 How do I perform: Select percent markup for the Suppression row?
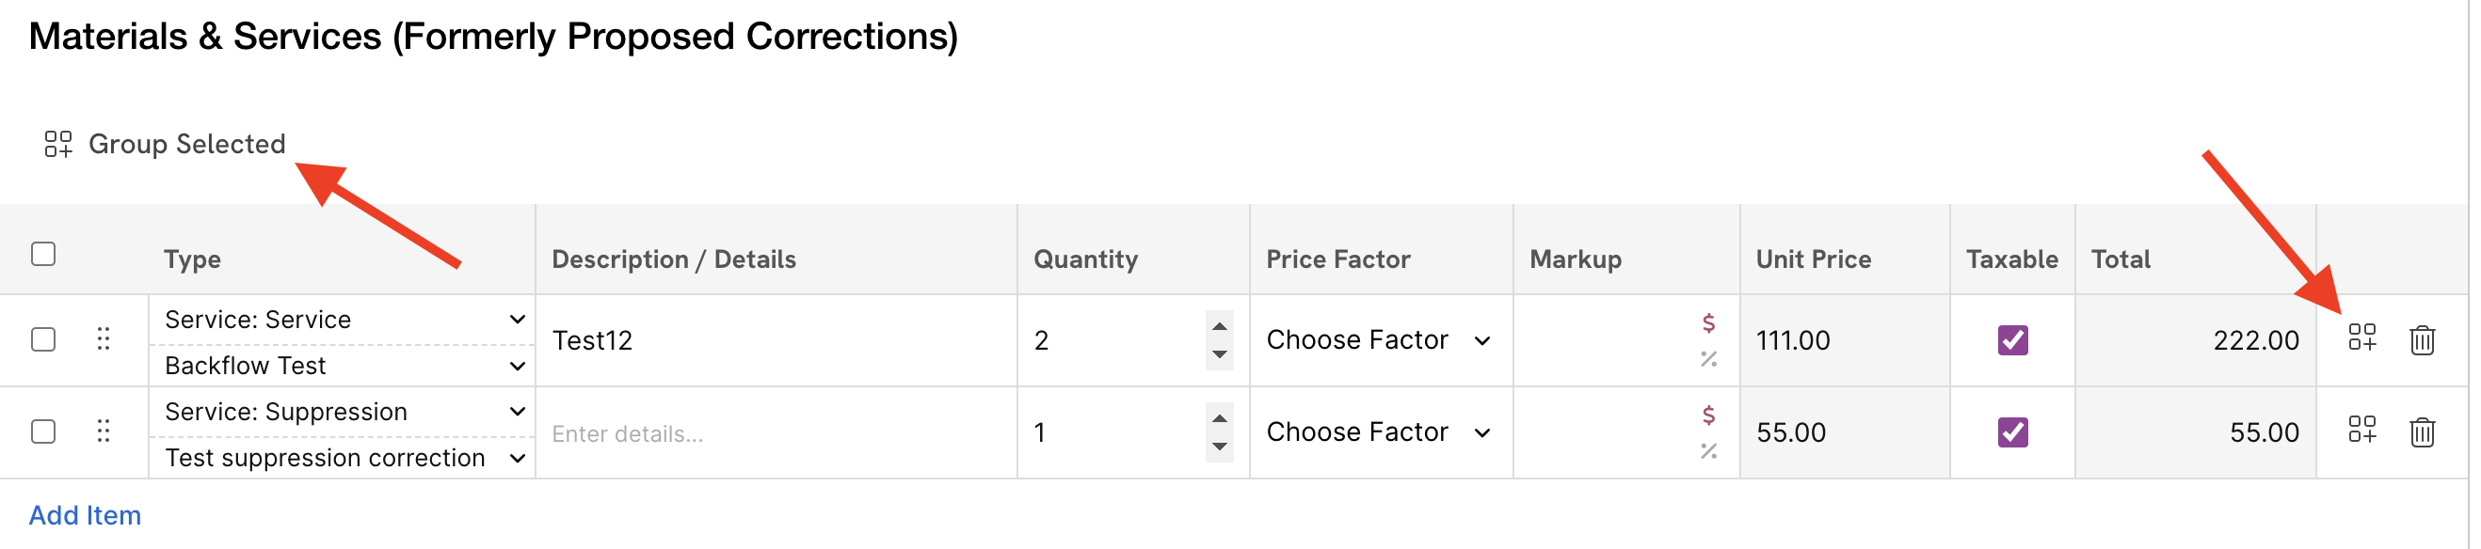click(1707, 451)
